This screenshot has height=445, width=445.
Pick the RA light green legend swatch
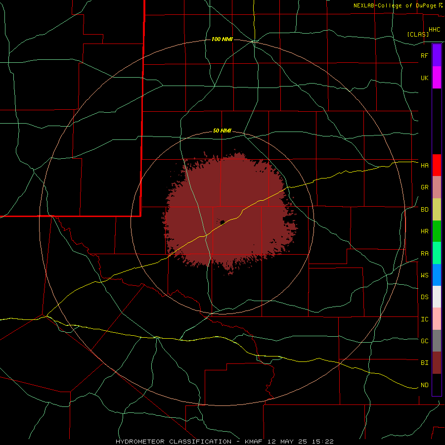pos(437,253)
